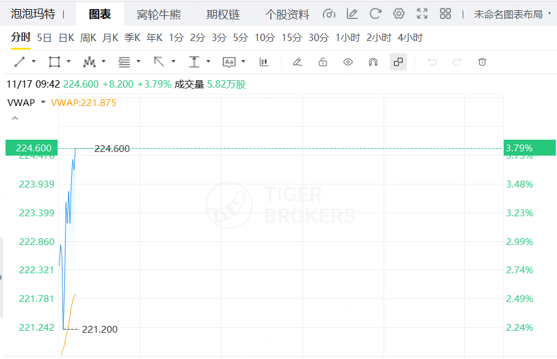Switch to the 个股资料 tab

(x=287, y=15)
